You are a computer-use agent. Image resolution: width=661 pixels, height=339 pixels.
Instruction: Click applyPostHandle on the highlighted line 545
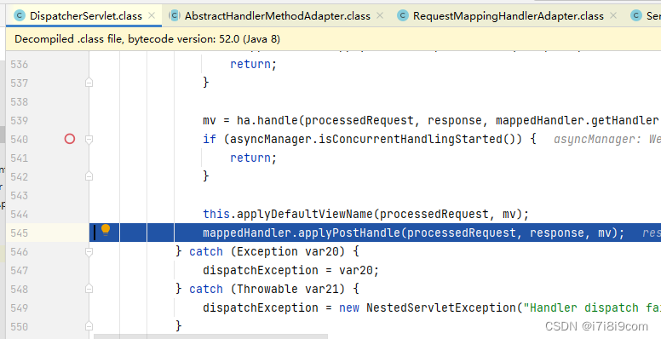(x=349, y=233)
